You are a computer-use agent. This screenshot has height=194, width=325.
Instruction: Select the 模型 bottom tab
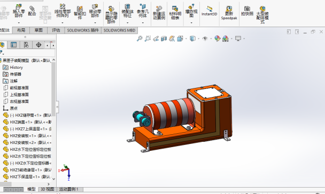click(32, 189)
